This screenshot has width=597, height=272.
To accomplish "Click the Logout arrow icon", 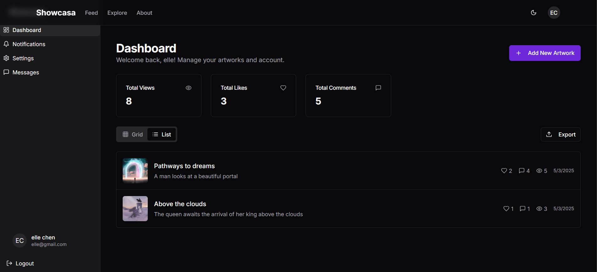I will (9, 263).
